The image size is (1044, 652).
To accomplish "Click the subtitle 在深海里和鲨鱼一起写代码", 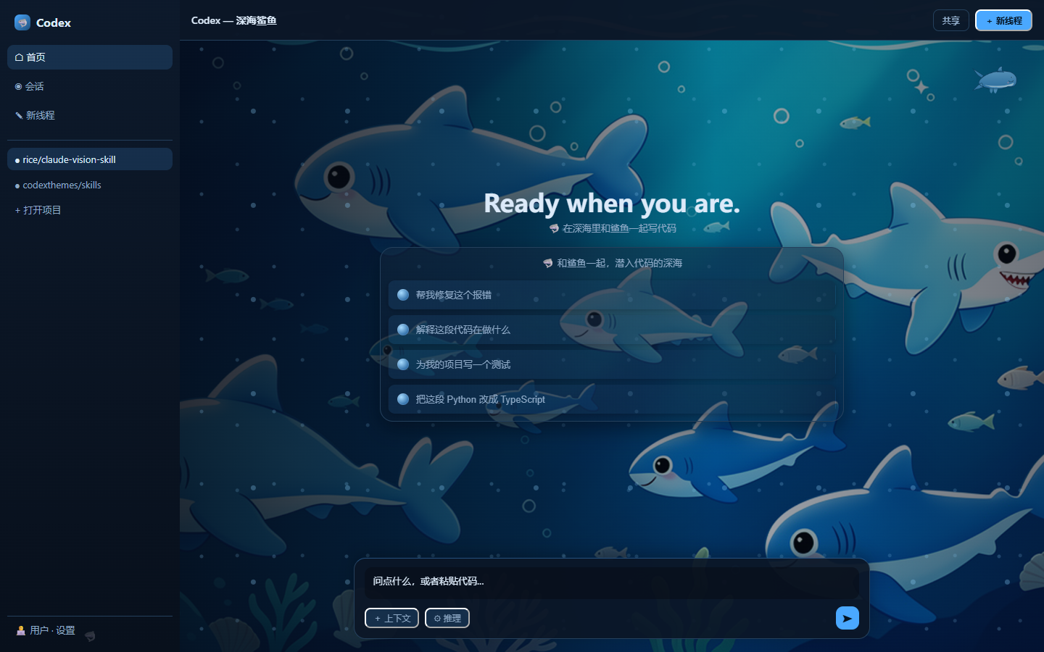I will [613, 228].
